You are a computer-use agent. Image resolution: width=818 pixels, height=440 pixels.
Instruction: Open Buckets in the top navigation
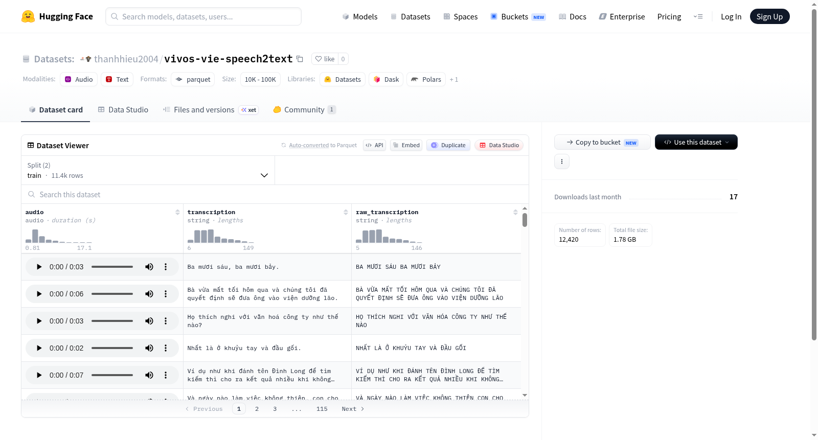coord(518,16)
